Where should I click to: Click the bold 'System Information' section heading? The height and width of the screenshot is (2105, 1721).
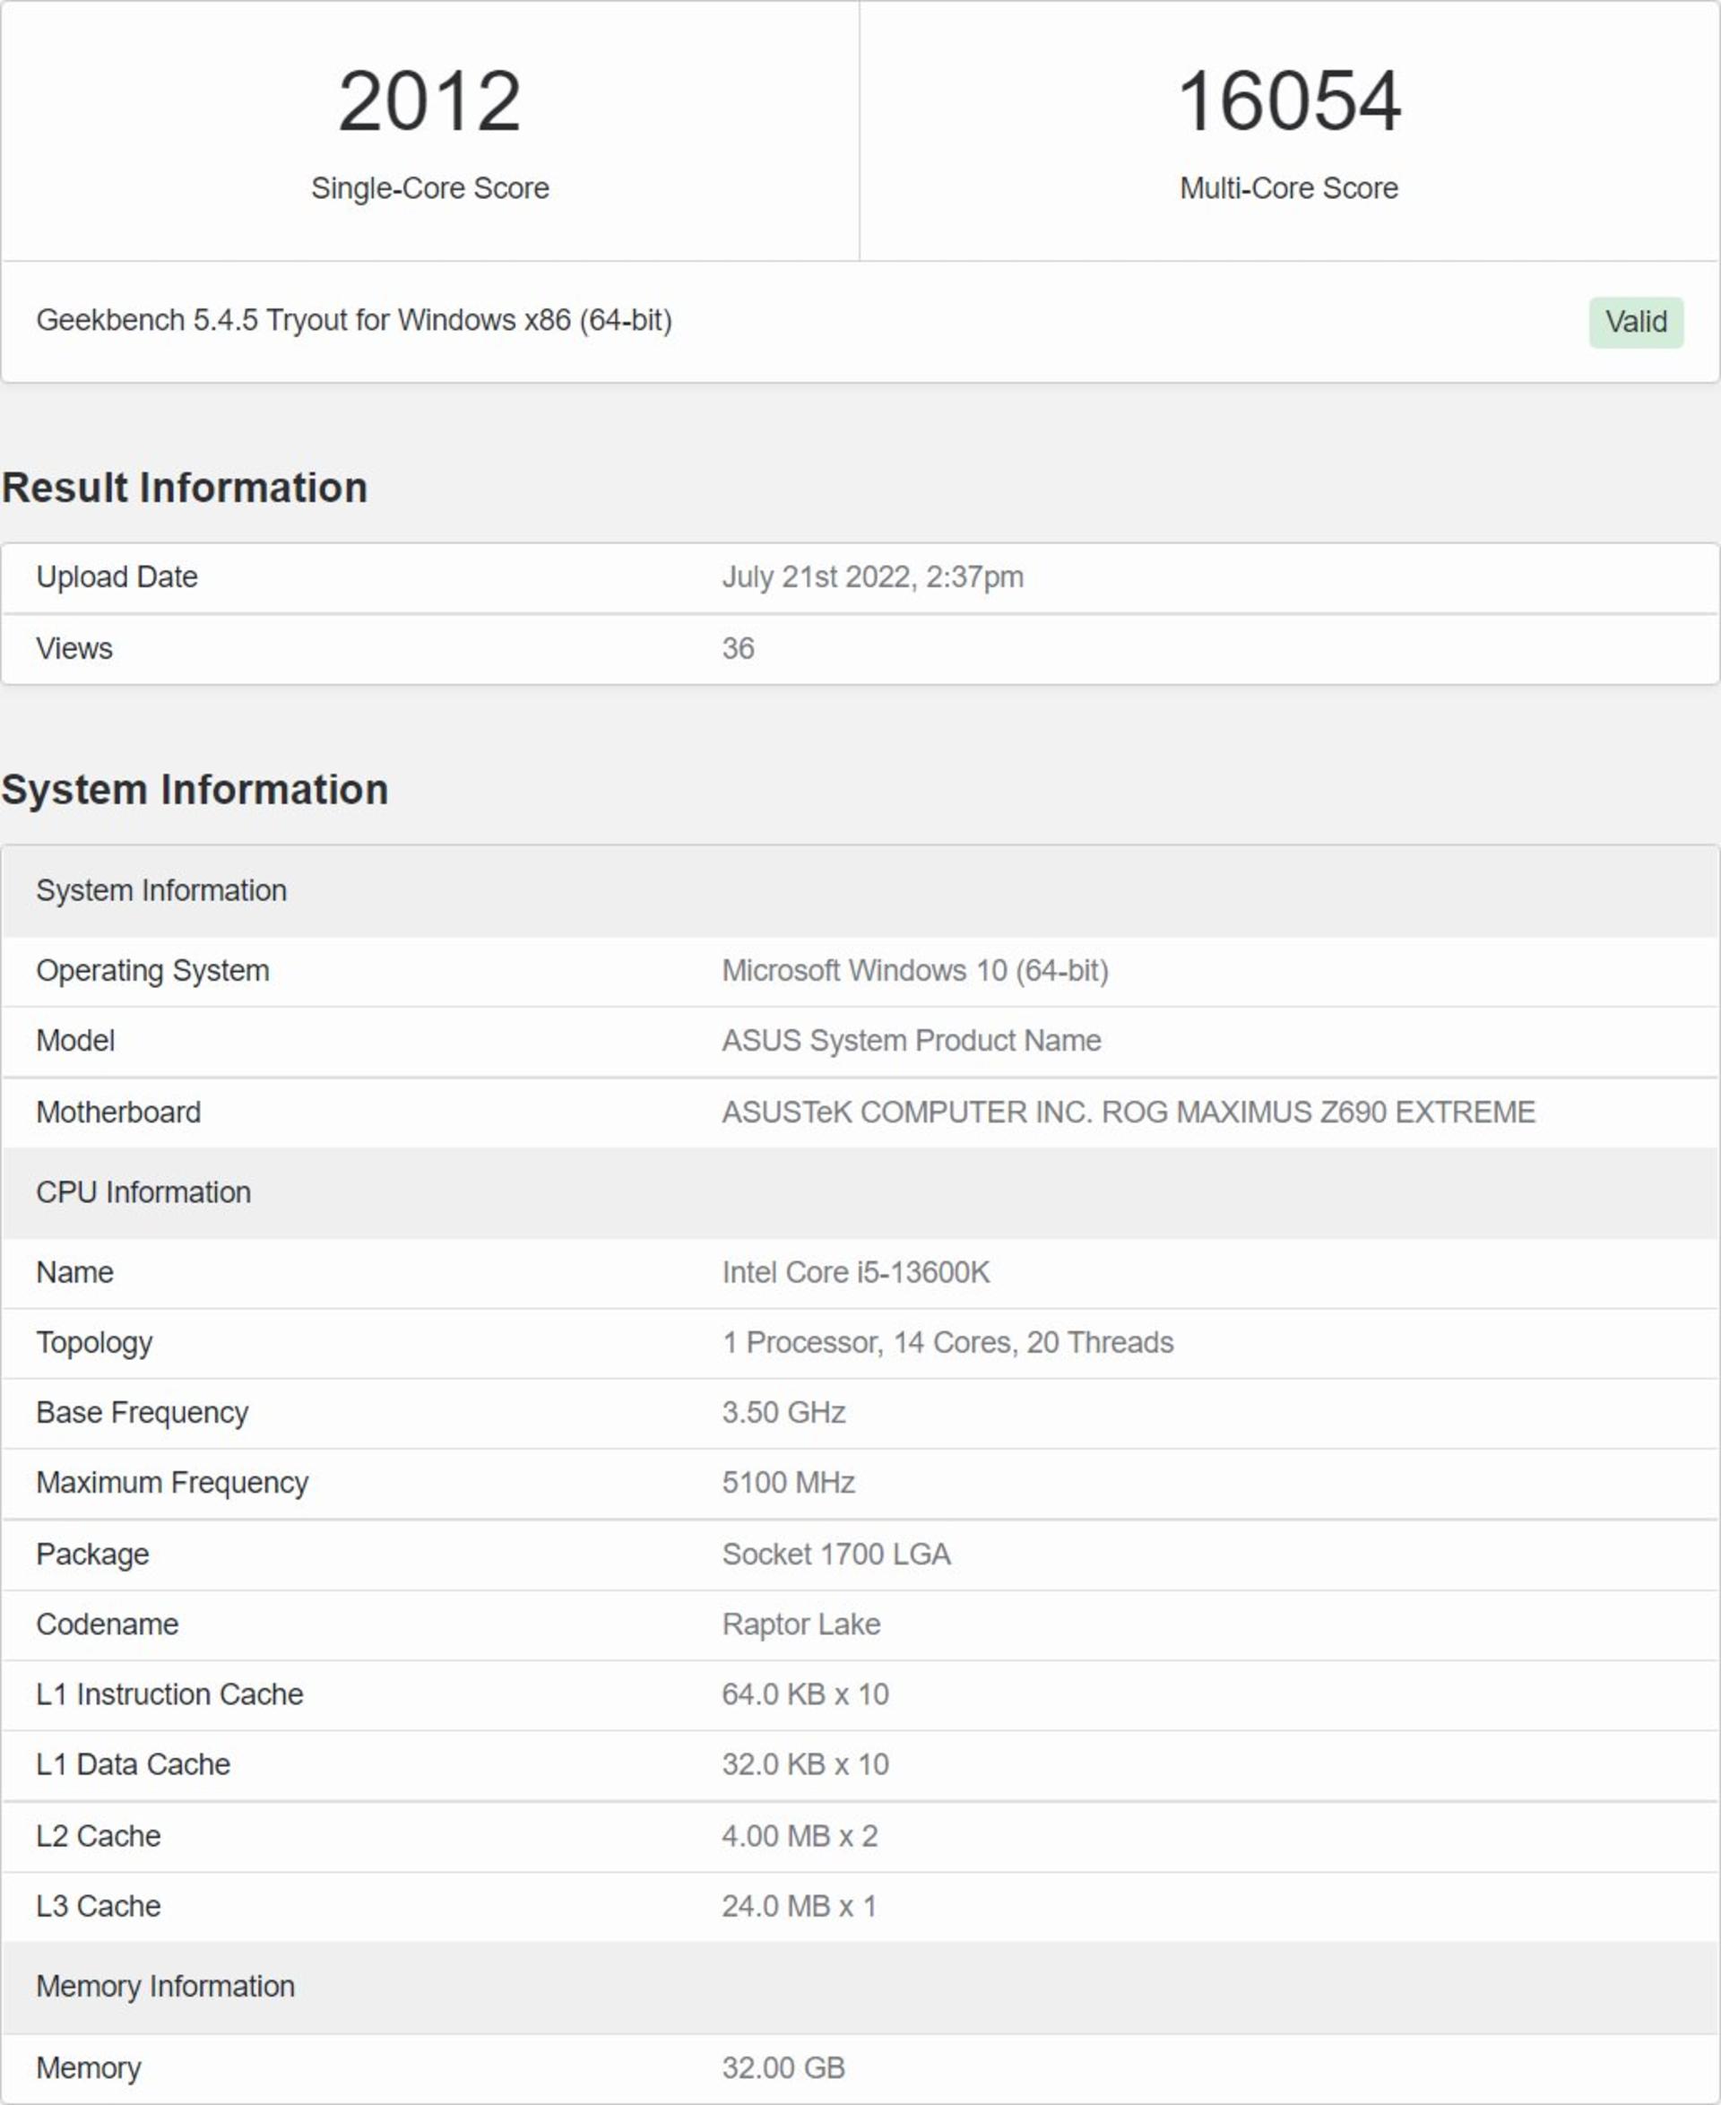(x=195, y=789)
